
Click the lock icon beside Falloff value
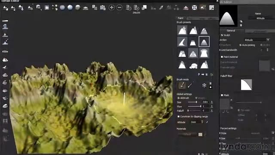[212, 111]
